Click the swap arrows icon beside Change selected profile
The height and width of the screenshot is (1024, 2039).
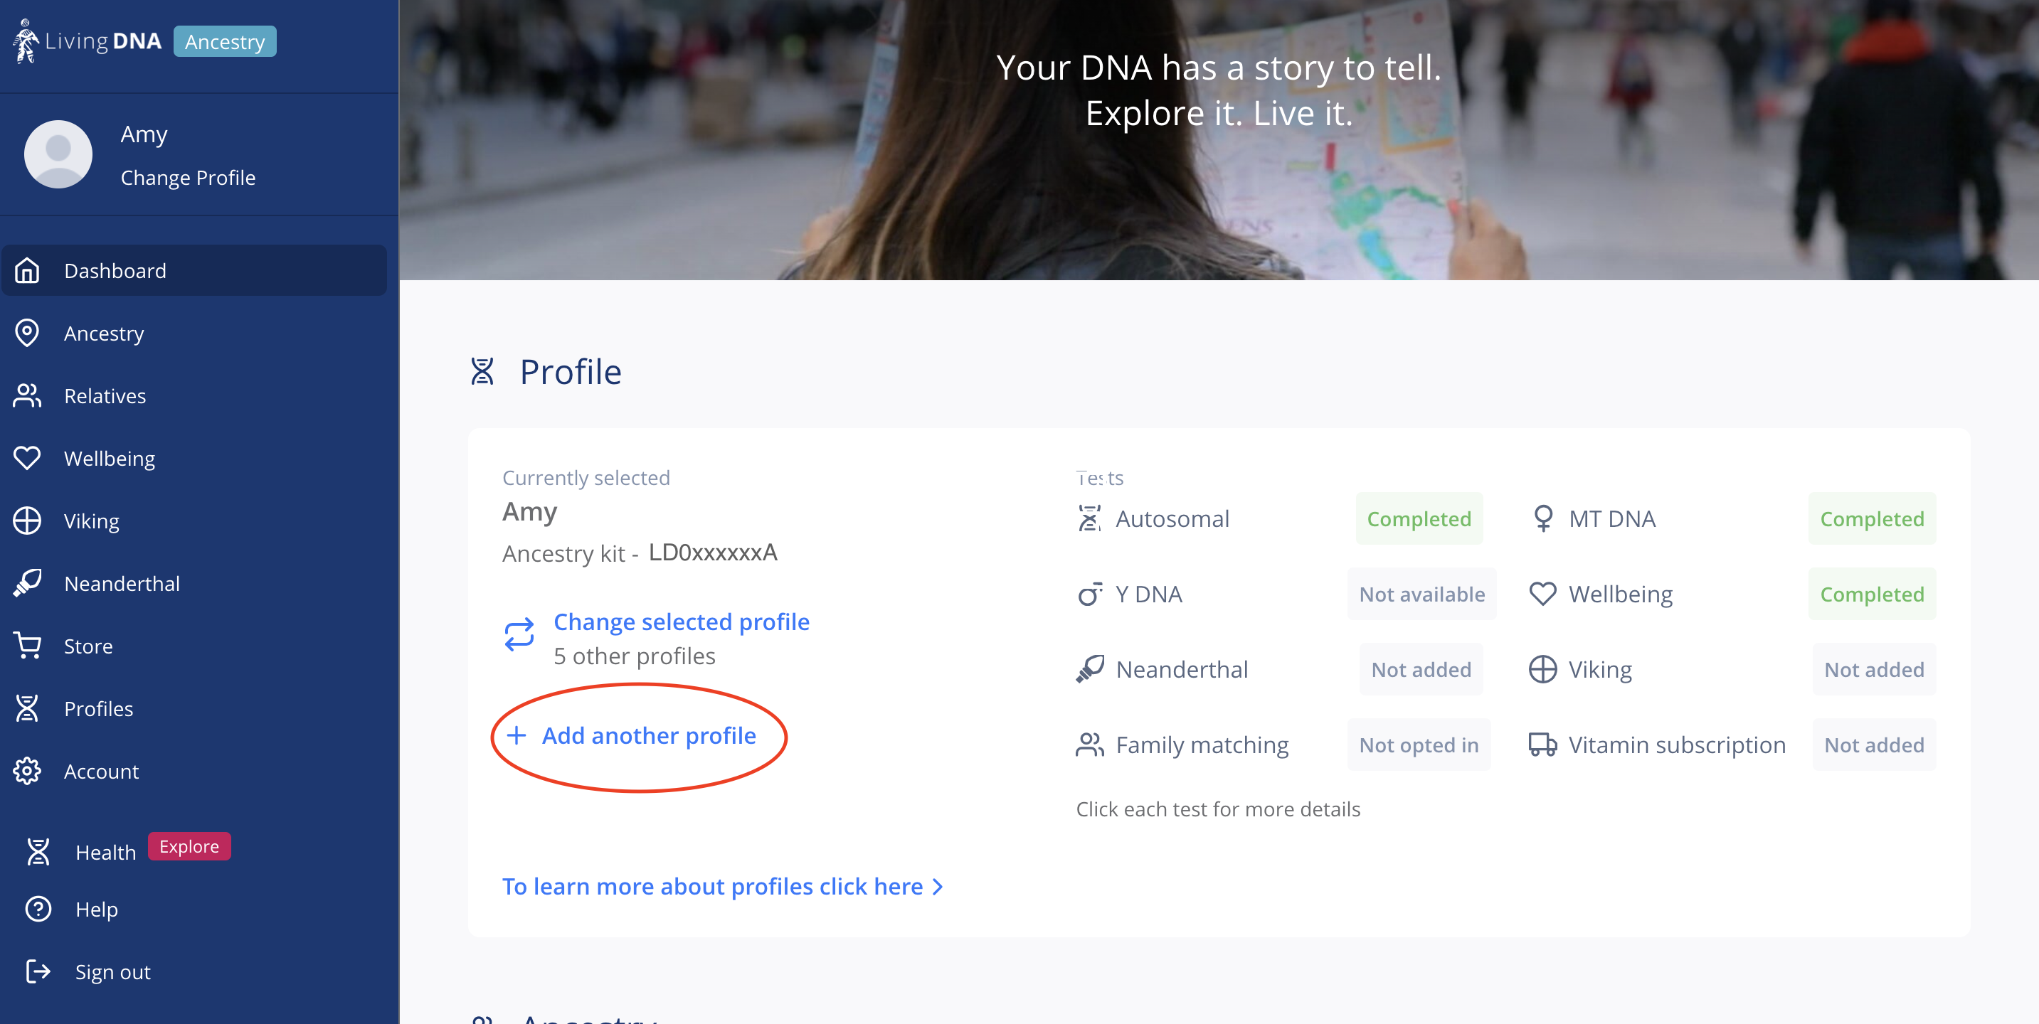coord(519,636)
